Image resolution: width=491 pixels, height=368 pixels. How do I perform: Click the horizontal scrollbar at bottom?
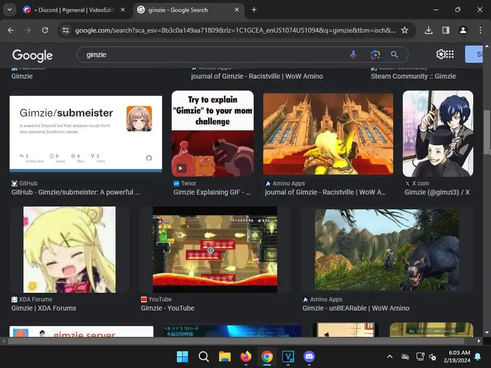[235, 341]
